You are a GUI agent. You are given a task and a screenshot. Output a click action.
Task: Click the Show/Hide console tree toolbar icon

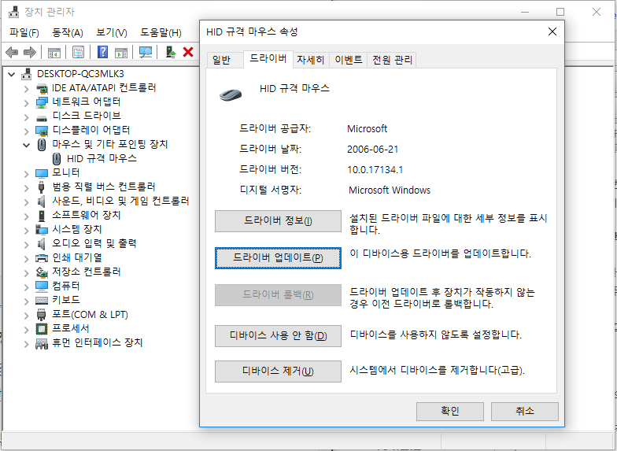pyautogui.click(x=54, y=52)
